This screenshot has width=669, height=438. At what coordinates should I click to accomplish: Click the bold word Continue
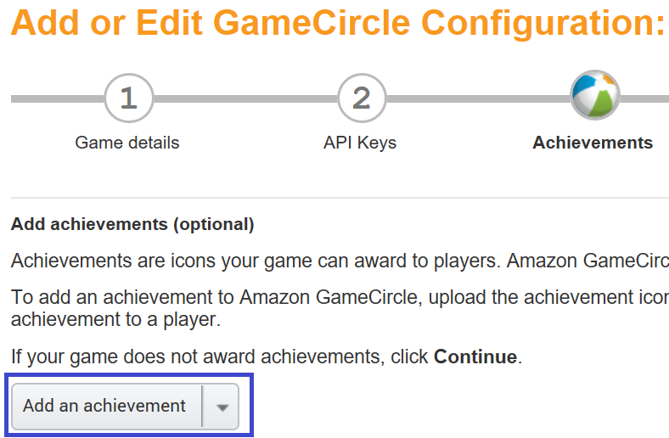475,357
